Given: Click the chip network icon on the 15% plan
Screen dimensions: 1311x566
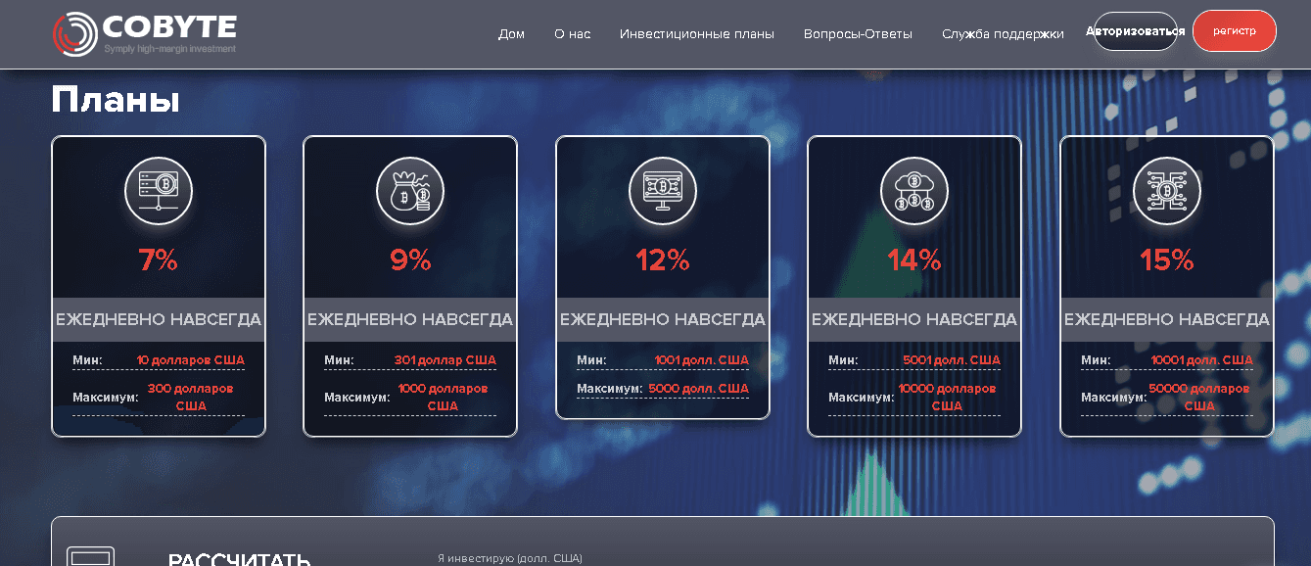Looking at the screenshot, I should pyautogui.click(x=1166, y=192).
